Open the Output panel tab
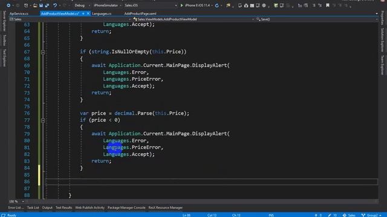387x217 pixels. [x=47, y=207]
